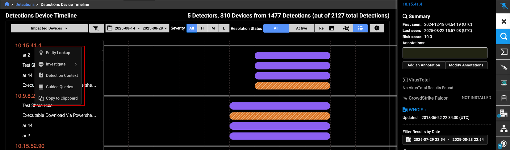Click the orange striped bar under 10.15.41.4

(292, 86)
